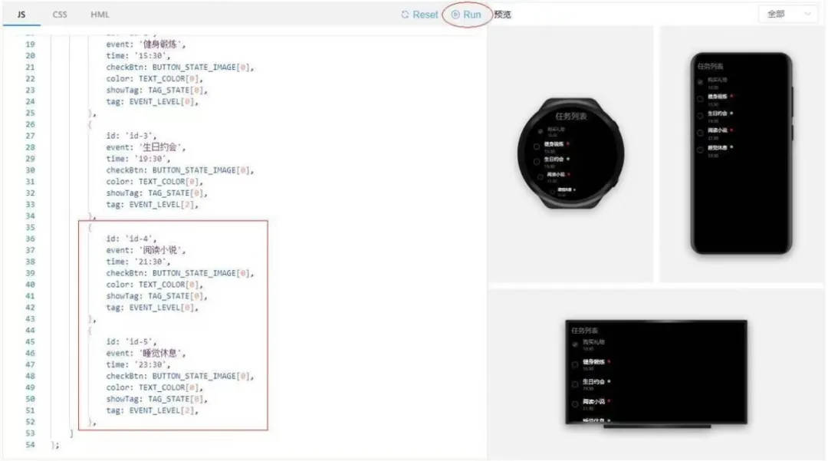This screenshot has height=461, width=828.
Task: Click the code text event: '睡觉休息'
Action: tap(146, 354)
